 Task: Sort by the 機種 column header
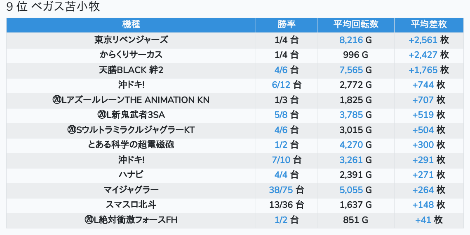click(131, 25)
